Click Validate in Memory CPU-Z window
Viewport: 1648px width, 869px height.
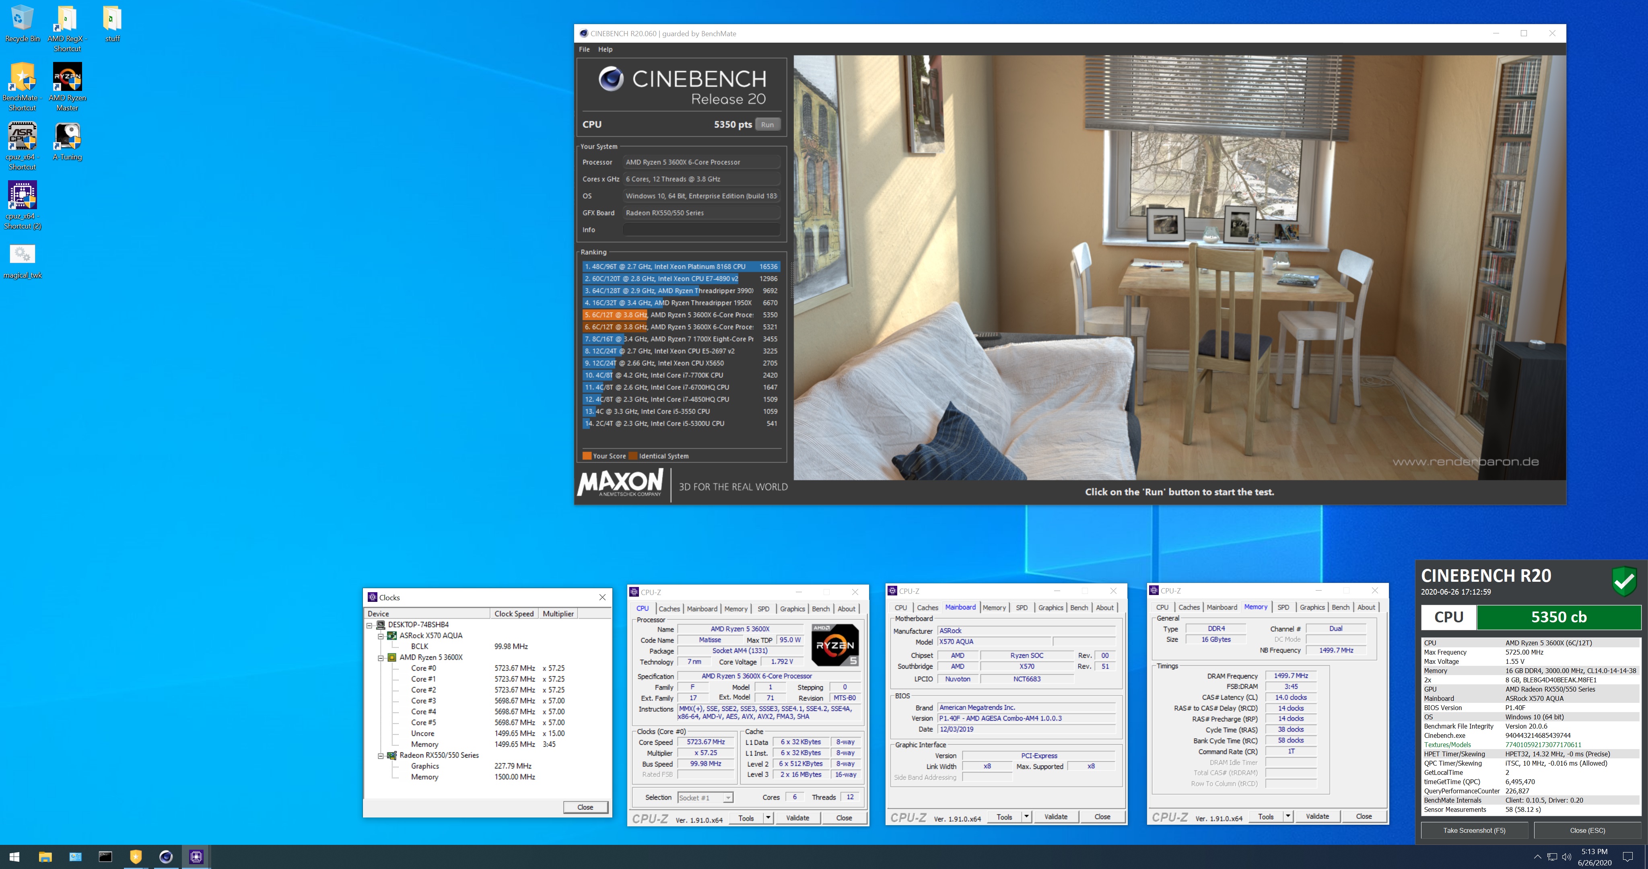point(1317,817)
